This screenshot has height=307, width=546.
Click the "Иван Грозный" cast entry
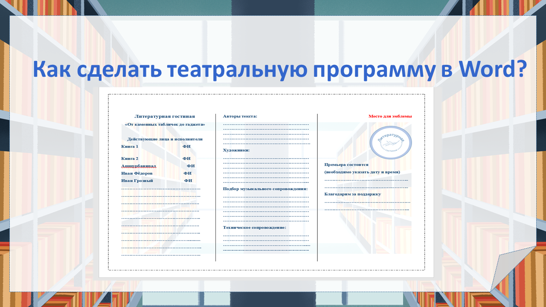point(137,181)
